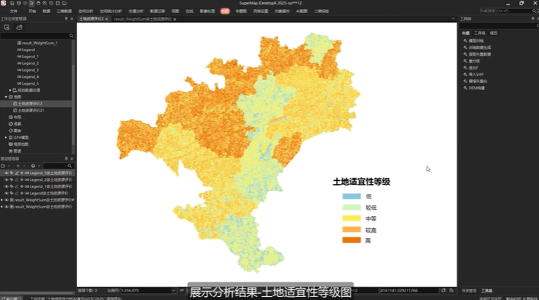Click the zoom out magnifier icon

[51, 3]
